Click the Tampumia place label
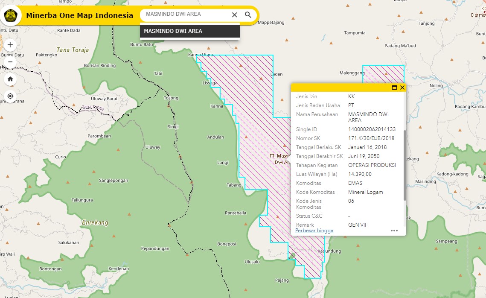The image size is (486, 298). pos(355,32)
